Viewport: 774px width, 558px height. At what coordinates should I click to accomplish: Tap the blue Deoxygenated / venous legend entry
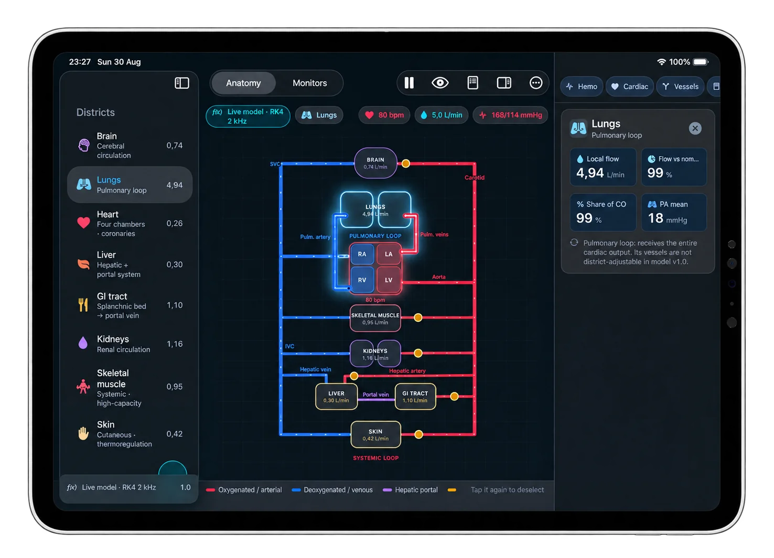(332, 490)
